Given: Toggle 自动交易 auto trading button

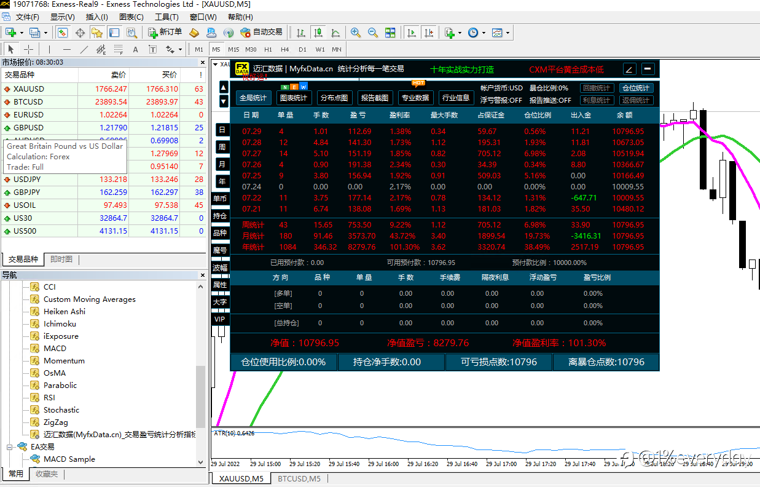Looking at the screenshot, I should [x=262, y=33].
